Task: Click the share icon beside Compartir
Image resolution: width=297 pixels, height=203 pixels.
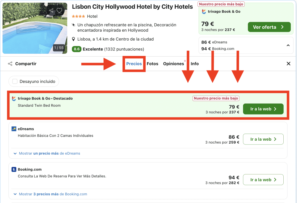Action: click(10, 64)
